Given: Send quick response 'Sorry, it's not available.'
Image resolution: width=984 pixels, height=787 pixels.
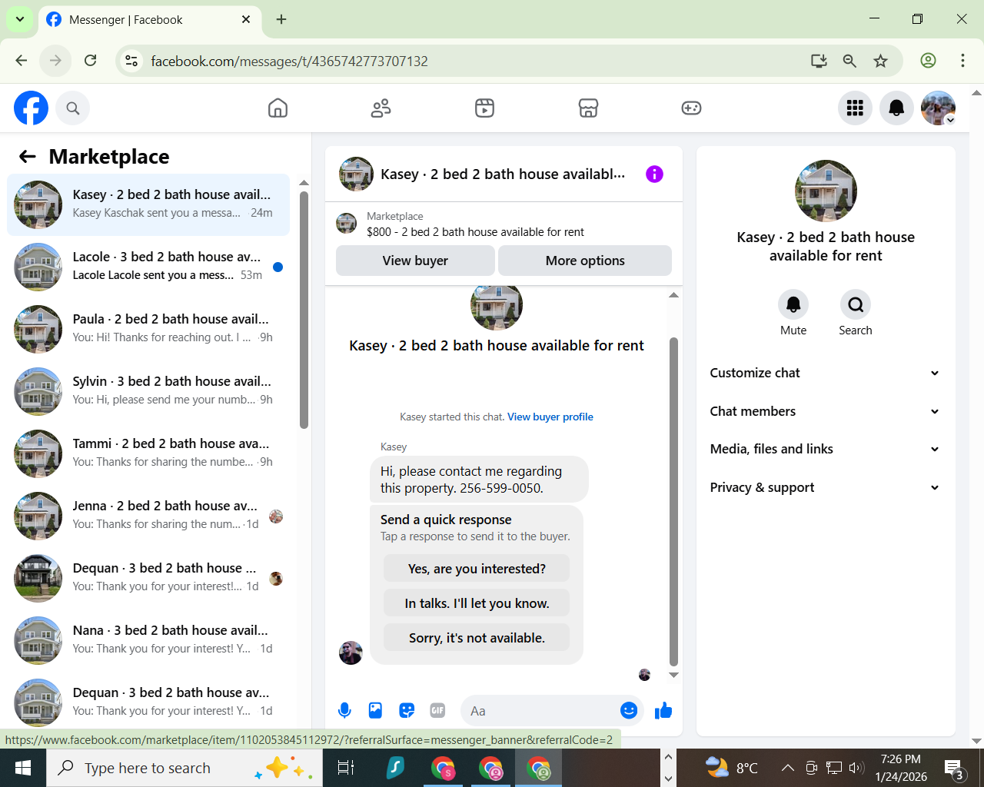Looking at the screenshot, I should click(477, 638).
